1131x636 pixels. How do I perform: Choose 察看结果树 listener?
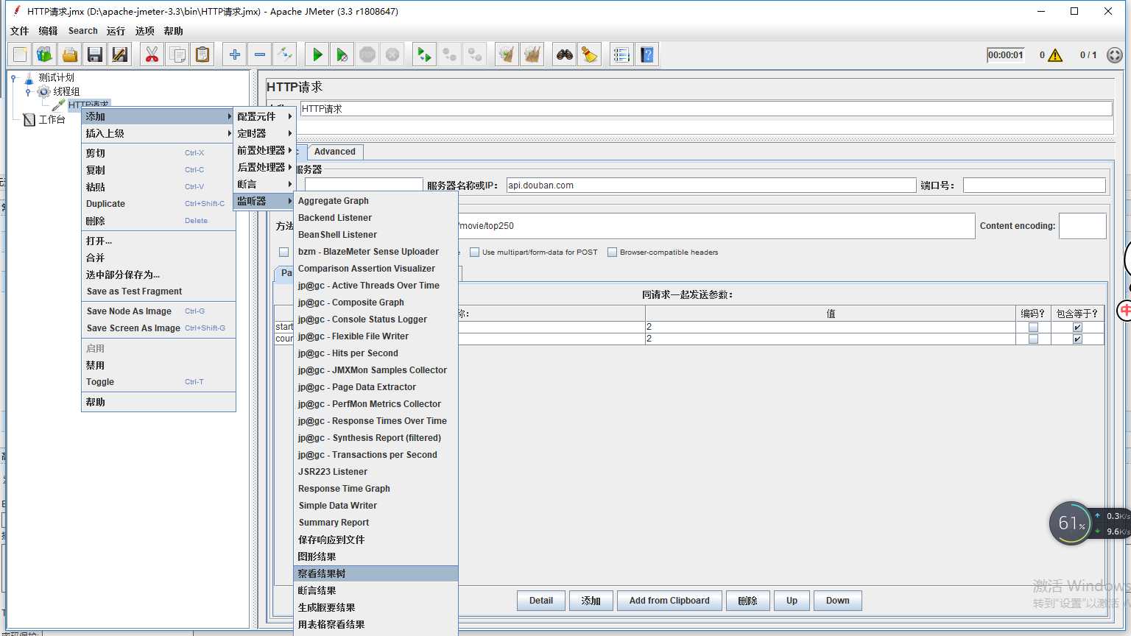tap(376, 573)
